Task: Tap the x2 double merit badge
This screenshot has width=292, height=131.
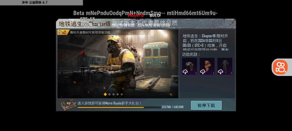Action: click(62, 32)
